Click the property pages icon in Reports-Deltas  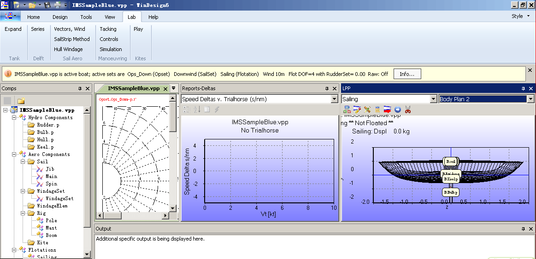(x=207, y=109)
